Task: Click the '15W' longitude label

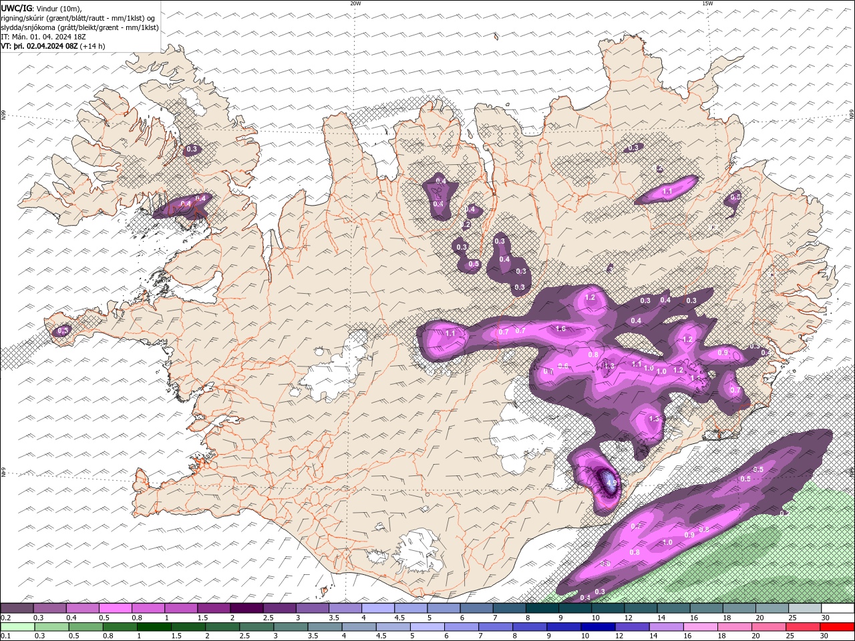Action: tap(707, 3)
